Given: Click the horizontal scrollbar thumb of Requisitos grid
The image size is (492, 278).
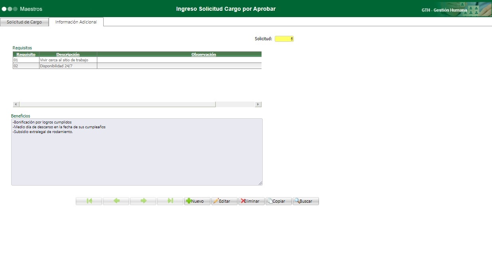Looking at the screenshot, I should (117, 104).
